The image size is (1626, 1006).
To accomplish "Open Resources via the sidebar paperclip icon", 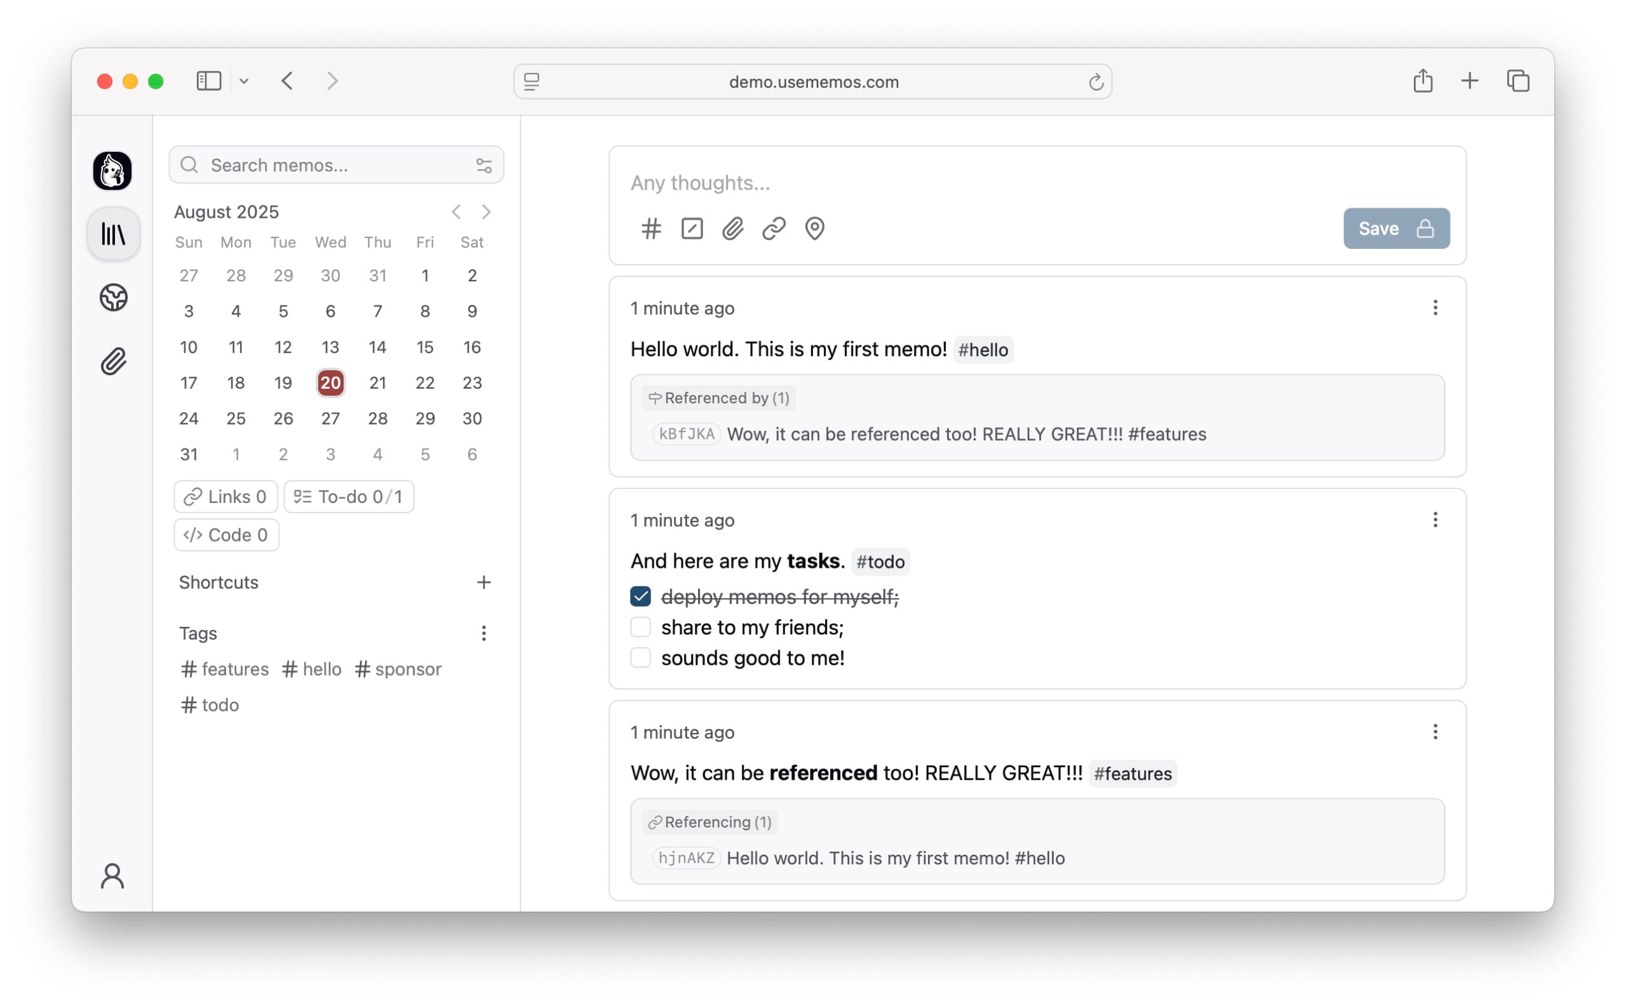I will point(113,361).
